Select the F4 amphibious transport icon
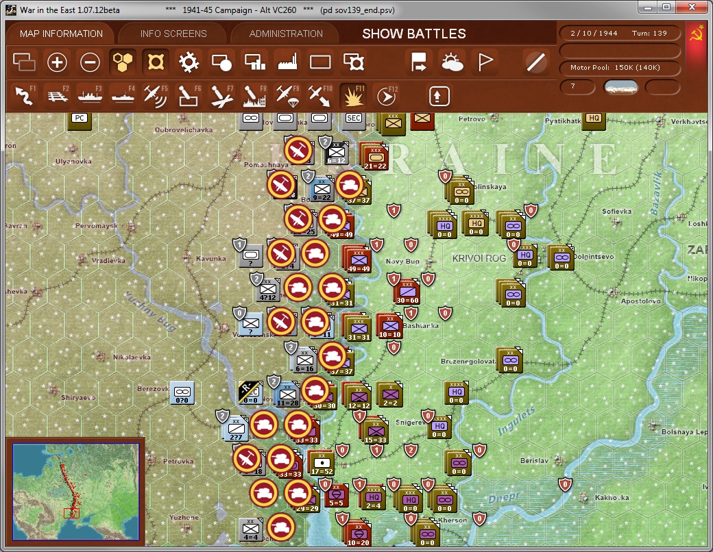Screen dimensions: 713x552 click(x=123, y=96)
